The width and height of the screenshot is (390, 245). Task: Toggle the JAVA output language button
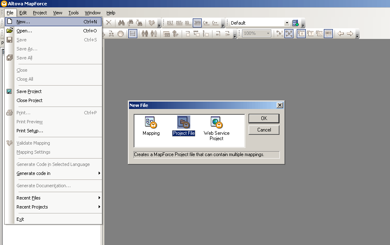tap(197, 23)
